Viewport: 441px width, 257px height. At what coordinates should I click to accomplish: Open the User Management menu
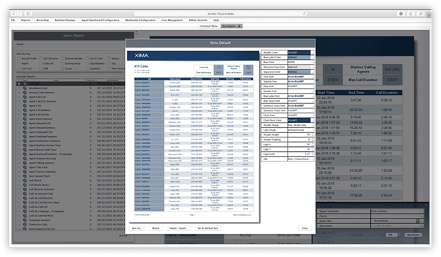172,20
